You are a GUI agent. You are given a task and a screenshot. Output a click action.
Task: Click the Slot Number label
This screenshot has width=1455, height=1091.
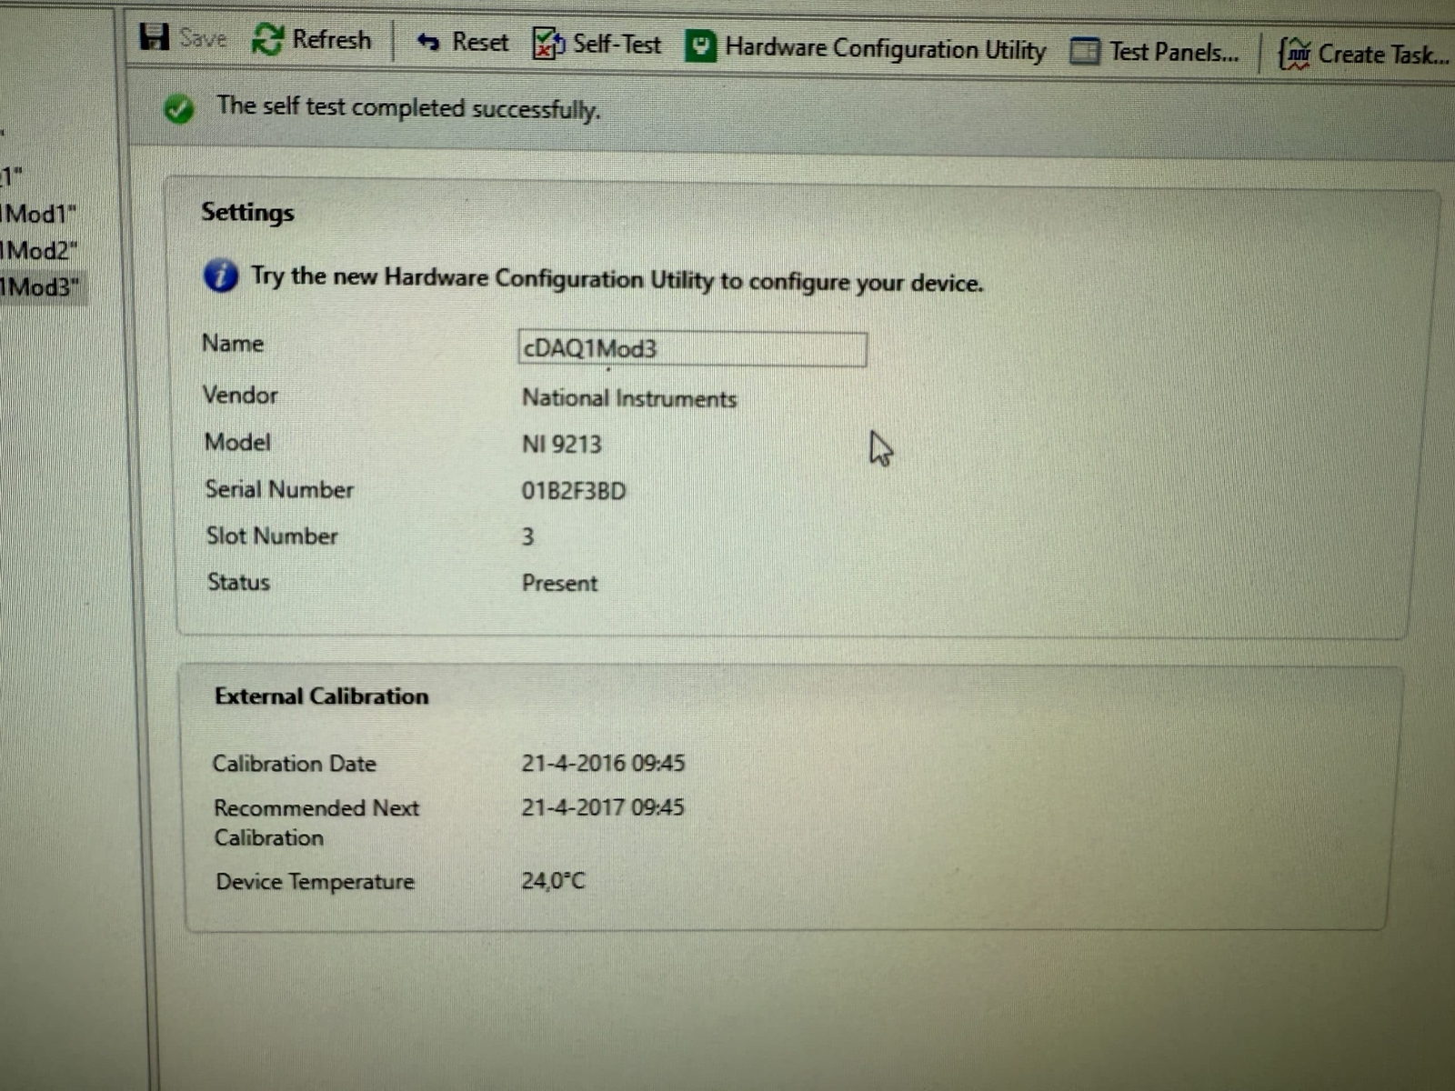(x=272, y=536)
